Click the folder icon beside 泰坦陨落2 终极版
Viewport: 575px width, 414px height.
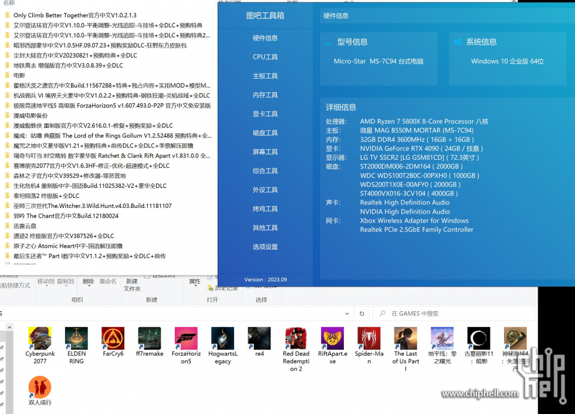(x=7, y=196)
